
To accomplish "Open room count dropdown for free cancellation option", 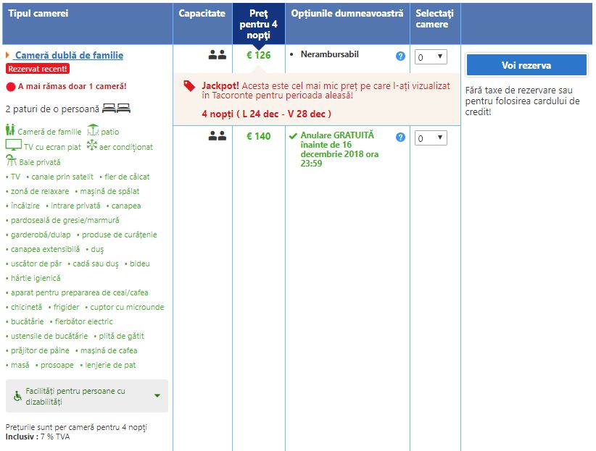I will pos(431,138).
